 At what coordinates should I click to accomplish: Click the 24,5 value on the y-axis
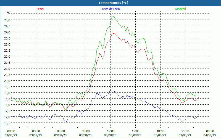coord(7,26)
